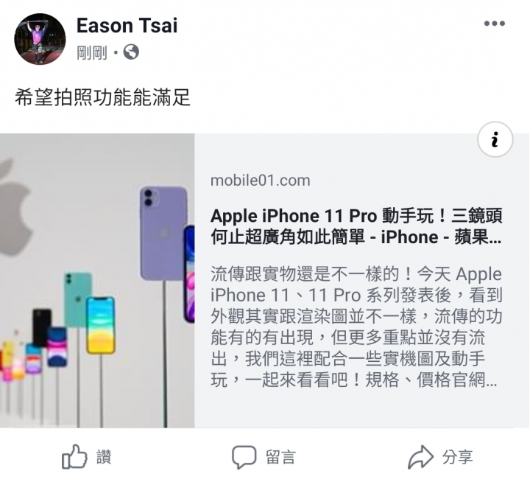This screenshot has width=530, height=482.
Task: Tap the speech bubble comment icon
Action: tap(244, 457)
